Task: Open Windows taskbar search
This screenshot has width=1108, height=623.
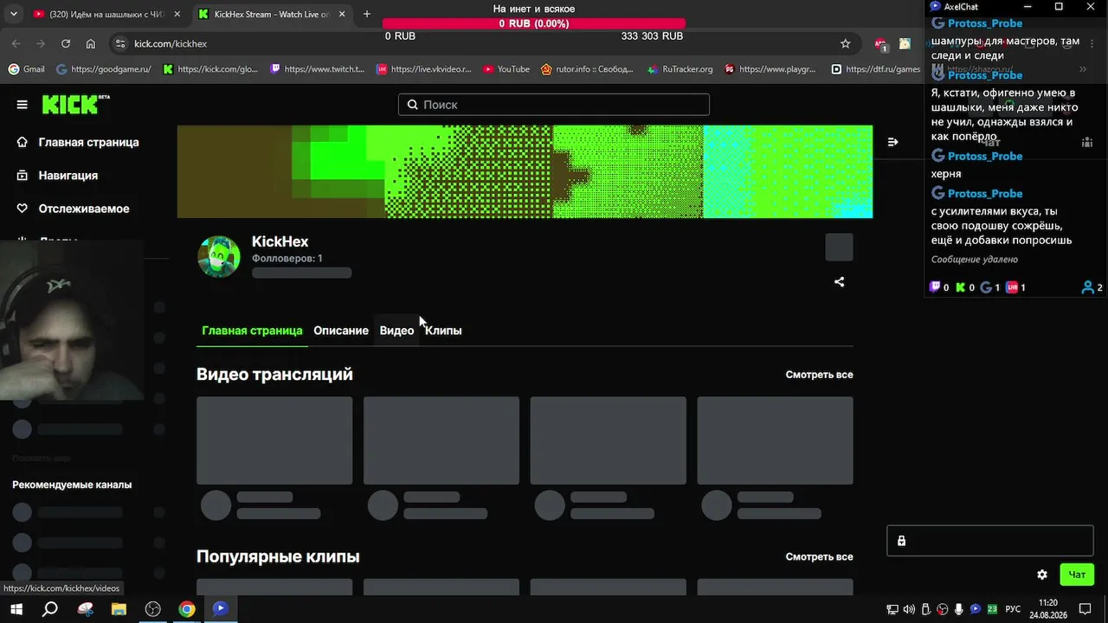Action: click(x=50, y=609)
